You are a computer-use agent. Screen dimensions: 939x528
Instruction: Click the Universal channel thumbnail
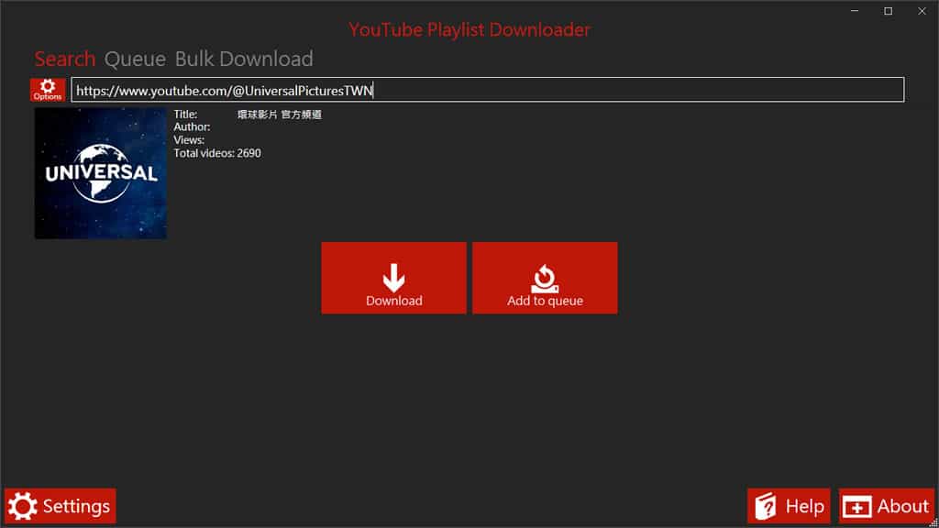click(x=101, y=173)
